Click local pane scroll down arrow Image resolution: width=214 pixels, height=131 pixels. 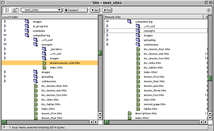(100, 118)
